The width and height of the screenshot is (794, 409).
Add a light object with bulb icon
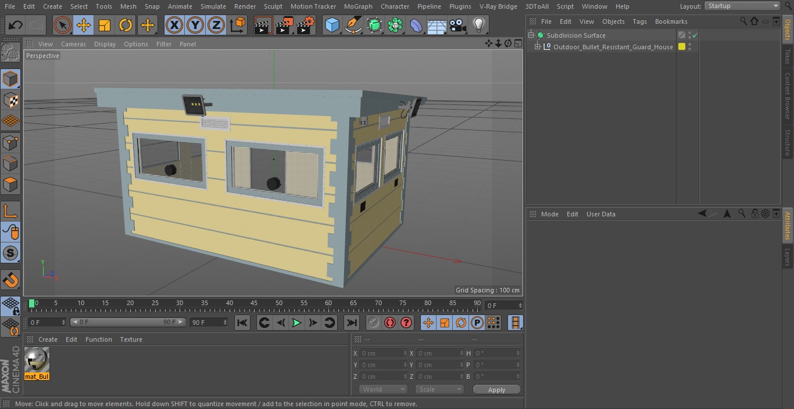pos(478,25)
